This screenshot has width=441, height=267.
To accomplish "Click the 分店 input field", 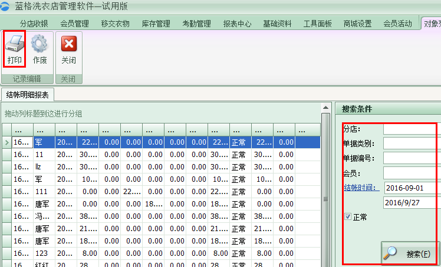I will tap(412, 129).
